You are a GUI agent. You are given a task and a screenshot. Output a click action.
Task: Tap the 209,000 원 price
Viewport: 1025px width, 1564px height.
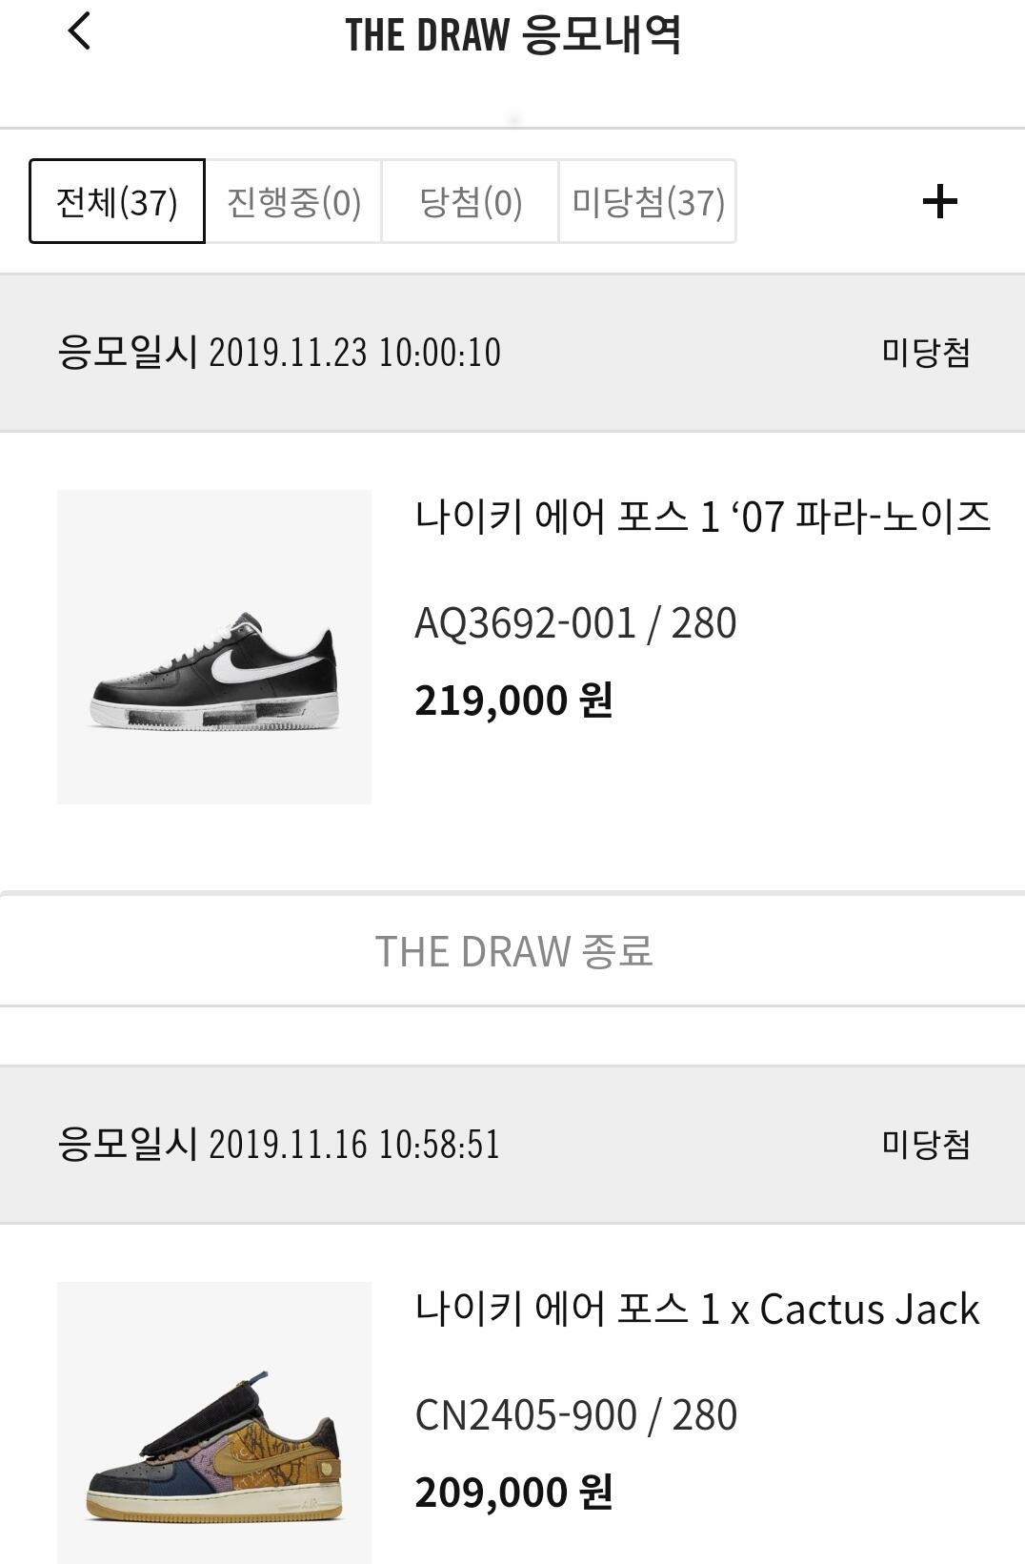513,1493
